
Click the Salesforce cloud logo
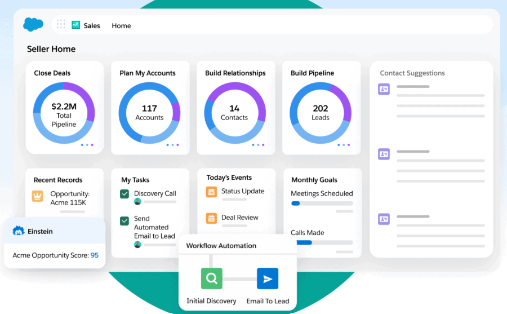(33, 24)
